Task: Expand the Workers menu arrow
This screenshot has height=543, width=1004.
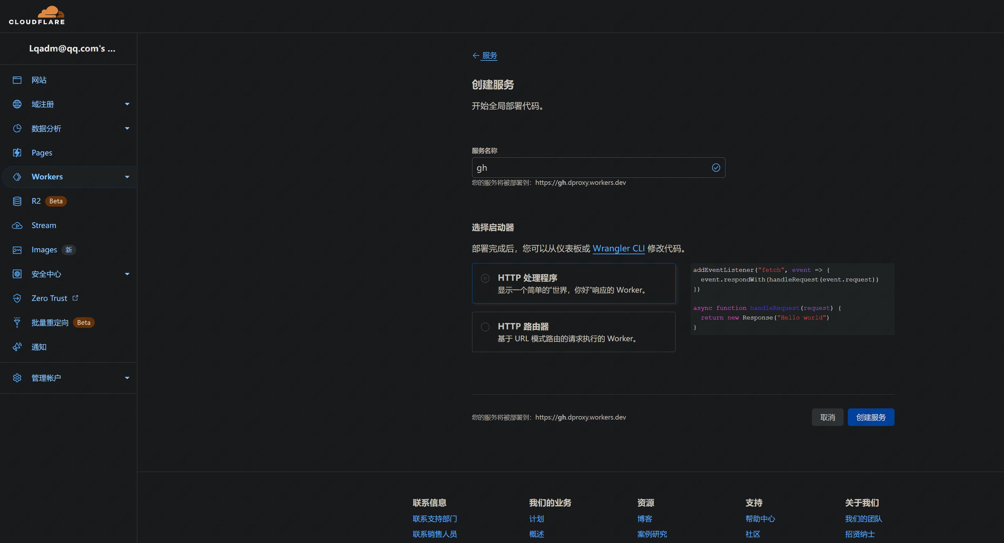Action: [x=127, y=177]
